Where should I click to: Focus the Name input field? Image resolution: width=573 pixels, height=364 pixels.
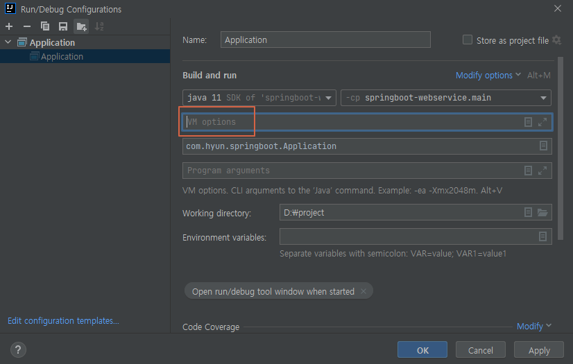[x=325, y=40]
